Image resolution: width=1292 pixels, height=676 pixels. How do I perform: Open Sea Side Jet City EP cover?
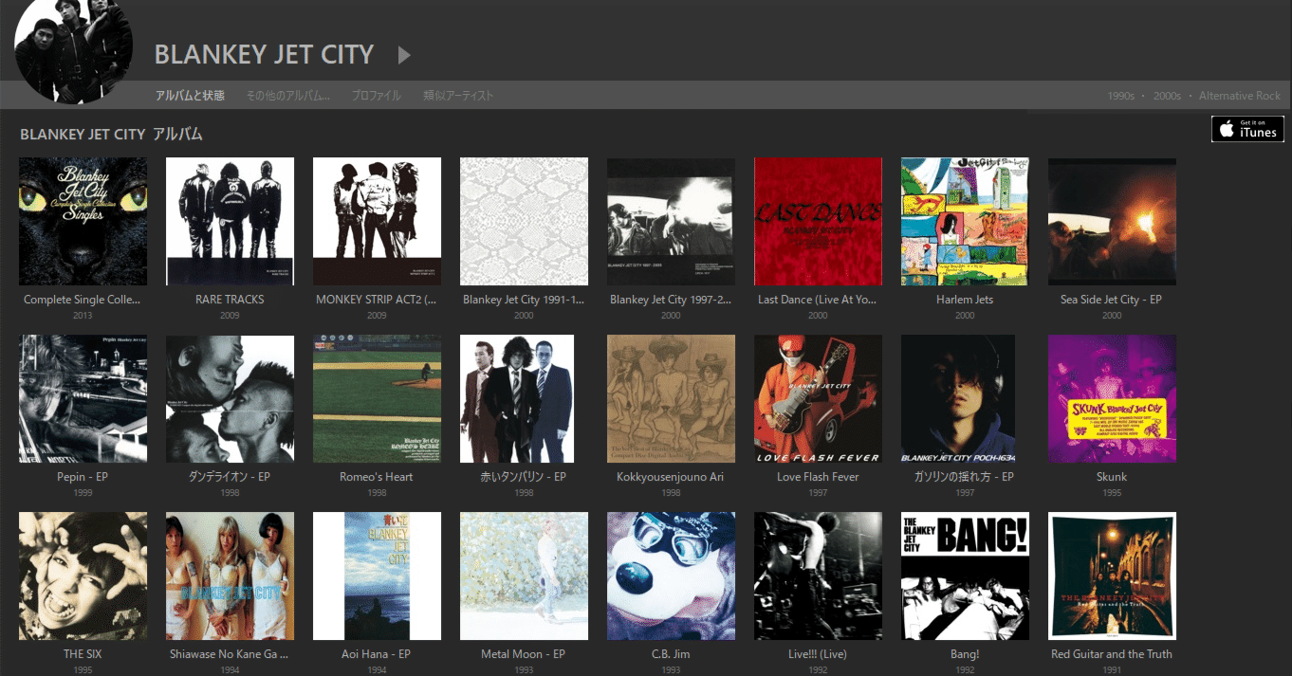1112,221
